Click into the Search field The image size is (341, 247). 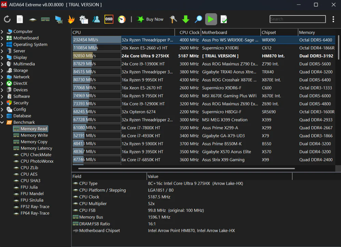(x=297, y=19)
